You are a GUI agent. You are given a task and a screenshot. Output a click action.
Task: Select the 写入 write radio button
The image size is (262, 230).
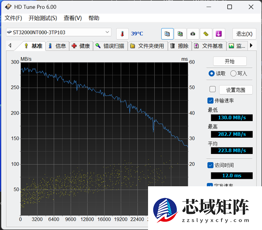233,73
